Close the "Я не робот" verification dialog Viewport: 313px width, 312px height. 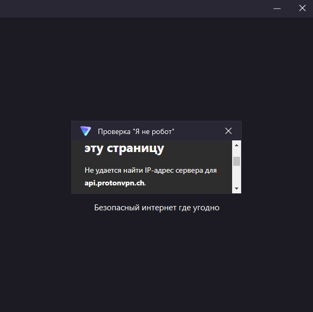click(228, 131)
